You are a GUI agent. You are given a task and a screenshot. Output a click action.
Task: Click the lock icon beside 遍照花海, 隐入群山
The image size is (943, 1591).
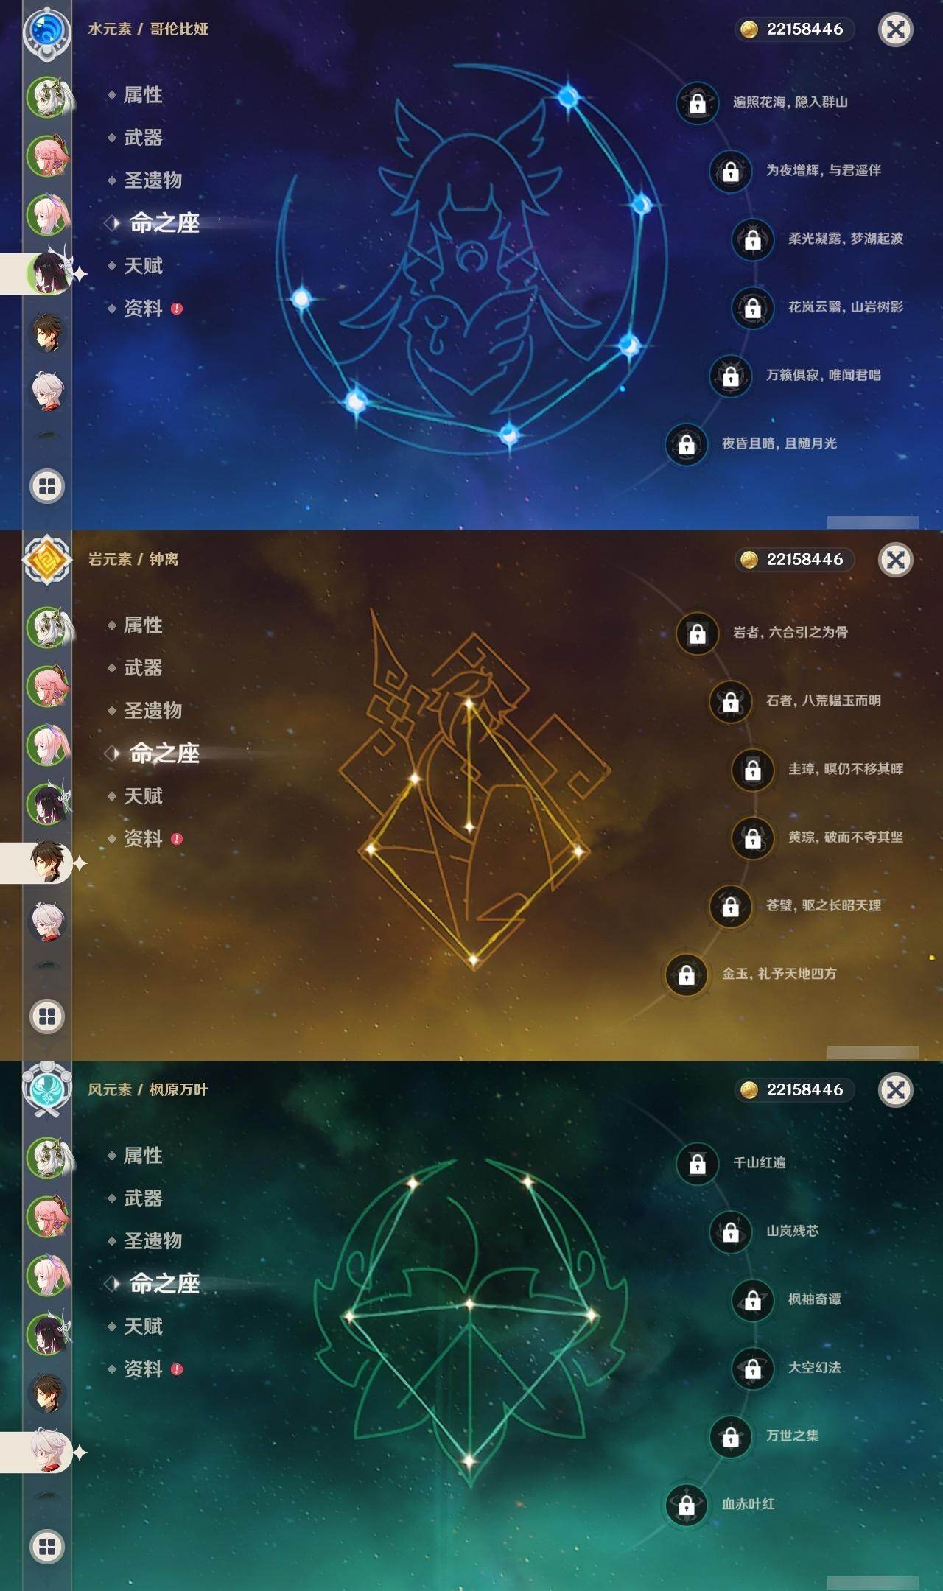click(697, 103)
